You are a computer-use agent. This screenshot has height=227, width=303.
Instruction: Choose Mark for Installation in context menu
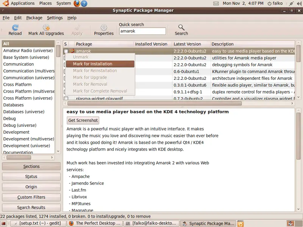tap(100, 64)
